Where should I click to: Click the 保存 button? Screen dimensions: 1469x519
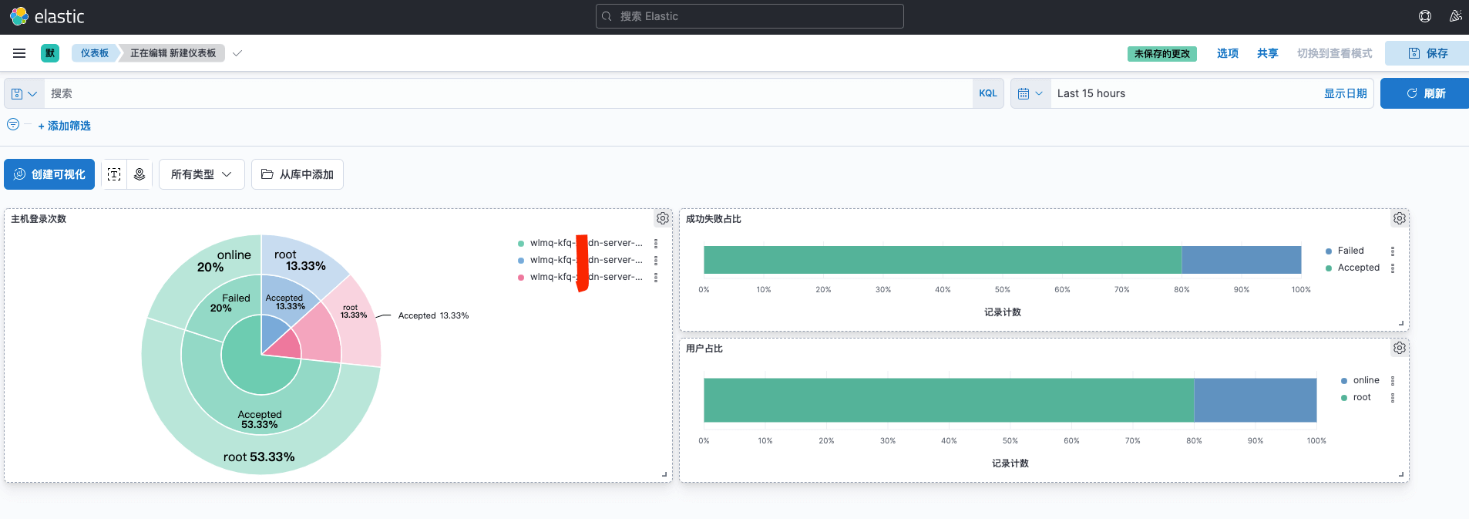[1427, 53]
